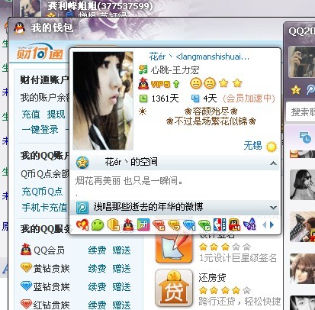Click the music note icon beside 心跳-王力宏
This screenshot has height=310, width=315.
pyautogui.click(x=143, y=70)
